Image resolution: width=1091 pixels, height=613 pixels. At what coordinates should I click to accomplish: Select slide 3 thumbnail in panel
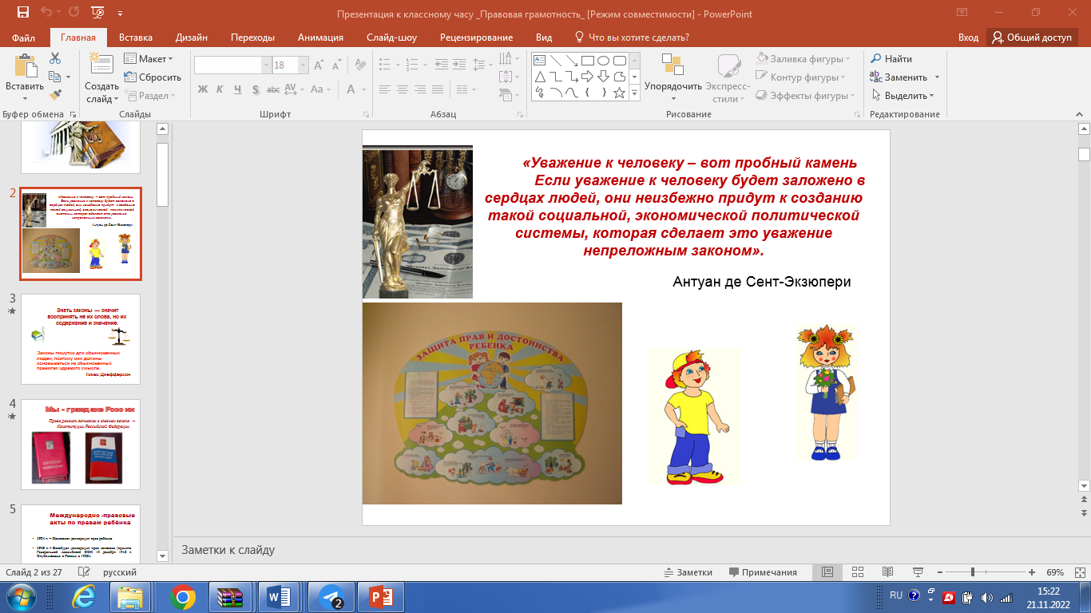[x=81, y=339]
